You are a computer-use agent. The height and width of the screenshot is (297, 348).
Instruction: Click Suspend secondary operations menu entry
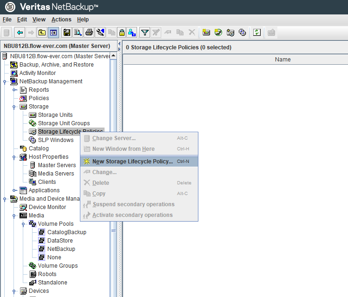point(139,204)
